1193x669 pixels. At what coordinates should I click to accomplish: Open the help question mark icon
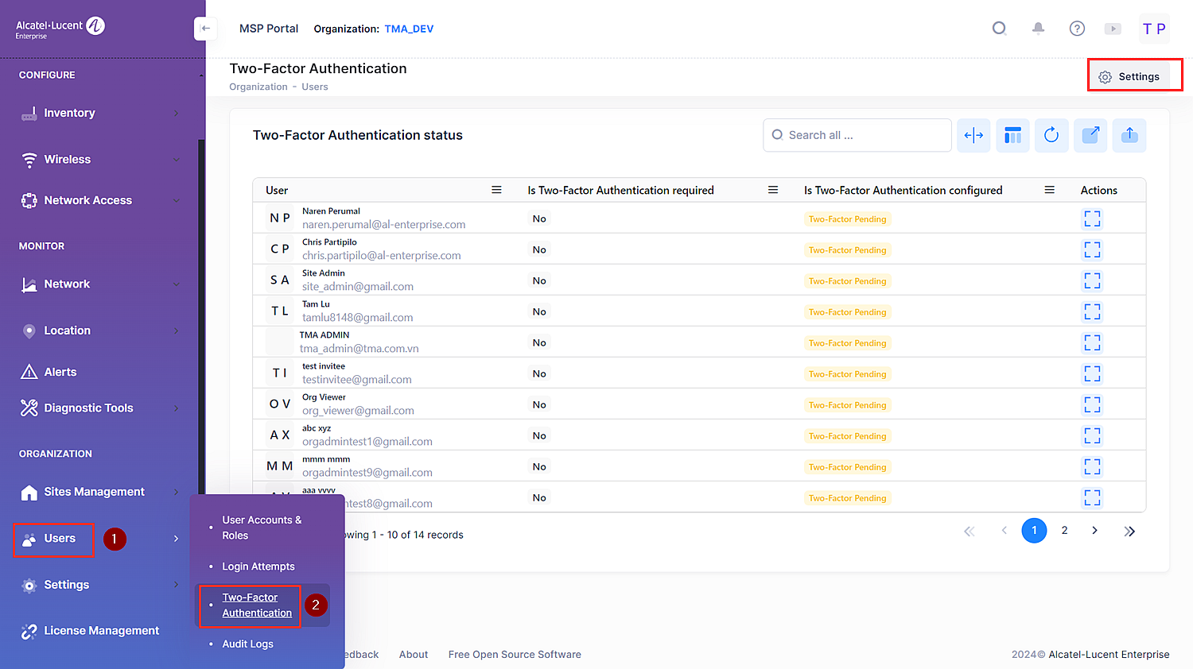tap(1077, 29)
